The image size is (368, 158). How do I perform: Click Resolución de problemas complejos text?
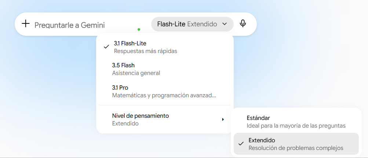296,148
